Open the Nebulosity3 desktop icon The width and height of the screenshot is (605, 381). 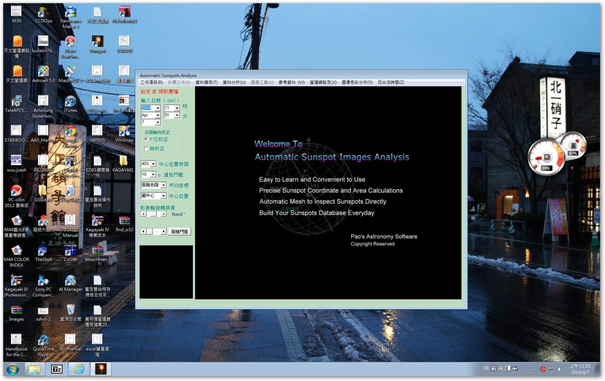tap(124, 13)
